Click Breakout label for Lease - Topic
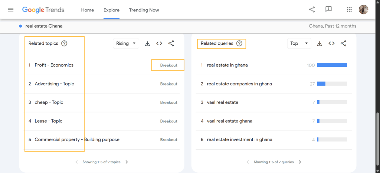This screenshot has width=380, height=173. point(169,121)
